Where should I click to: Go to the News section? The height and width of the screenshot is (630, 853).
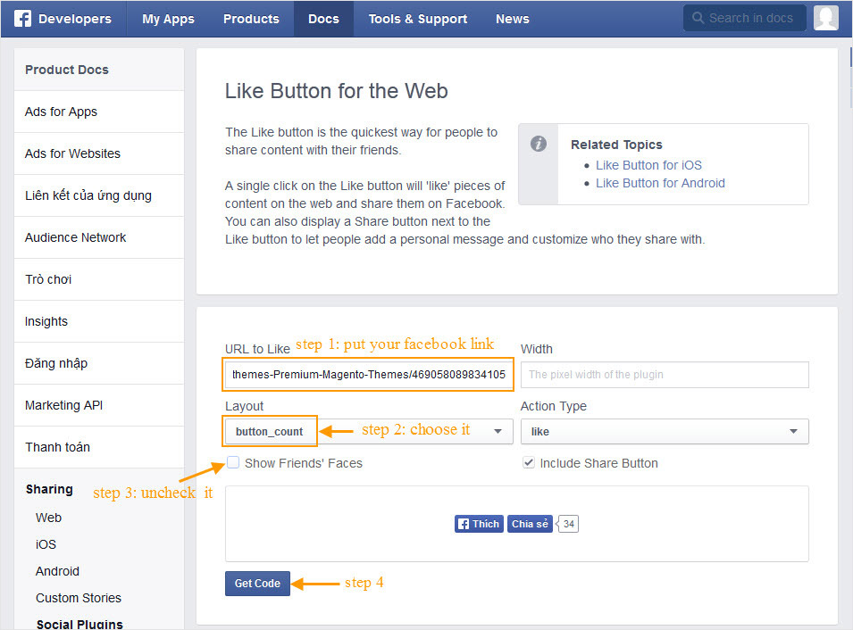coord(512,19)
